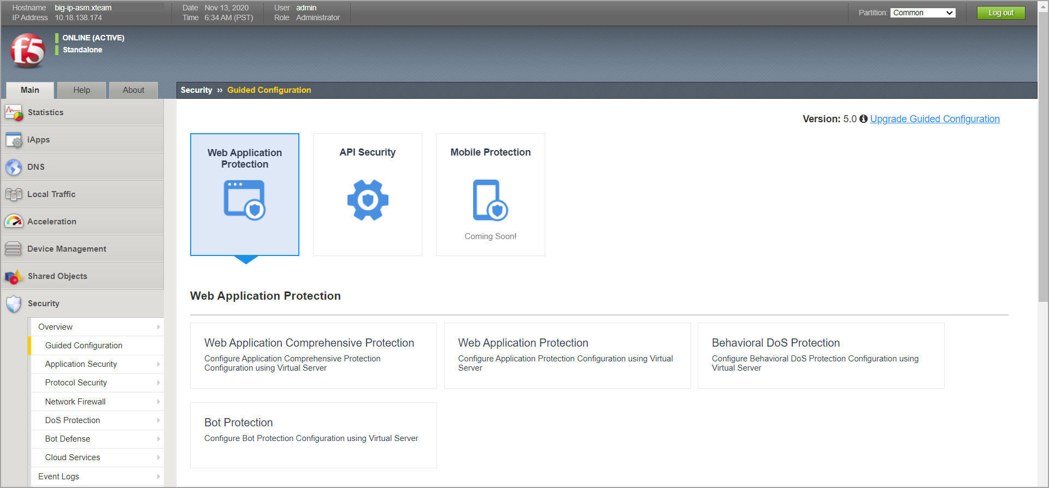Select the DNS globe icon
Screen dimensions: 1049x488
pos(14,167)
